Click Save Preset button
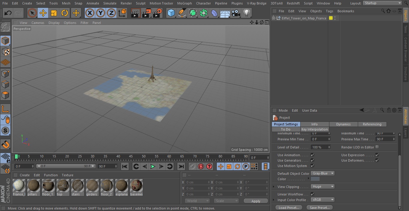Image resolution: width=409 pixels, height=211 pixels. (319, 208)
